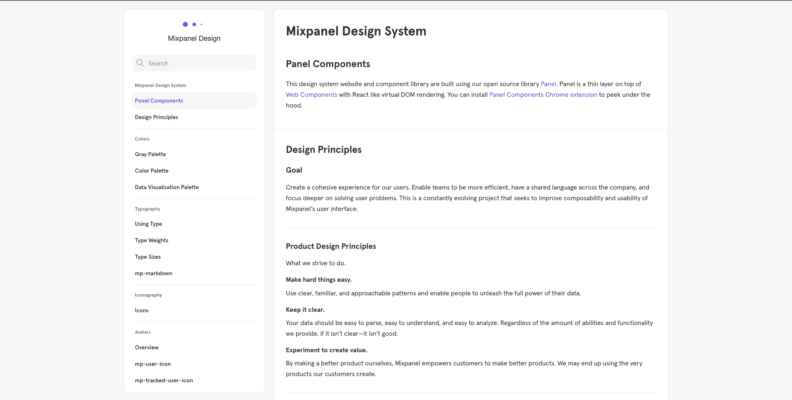Select Using Type in sidebar
792x400 pixels.
click(194, 224)
